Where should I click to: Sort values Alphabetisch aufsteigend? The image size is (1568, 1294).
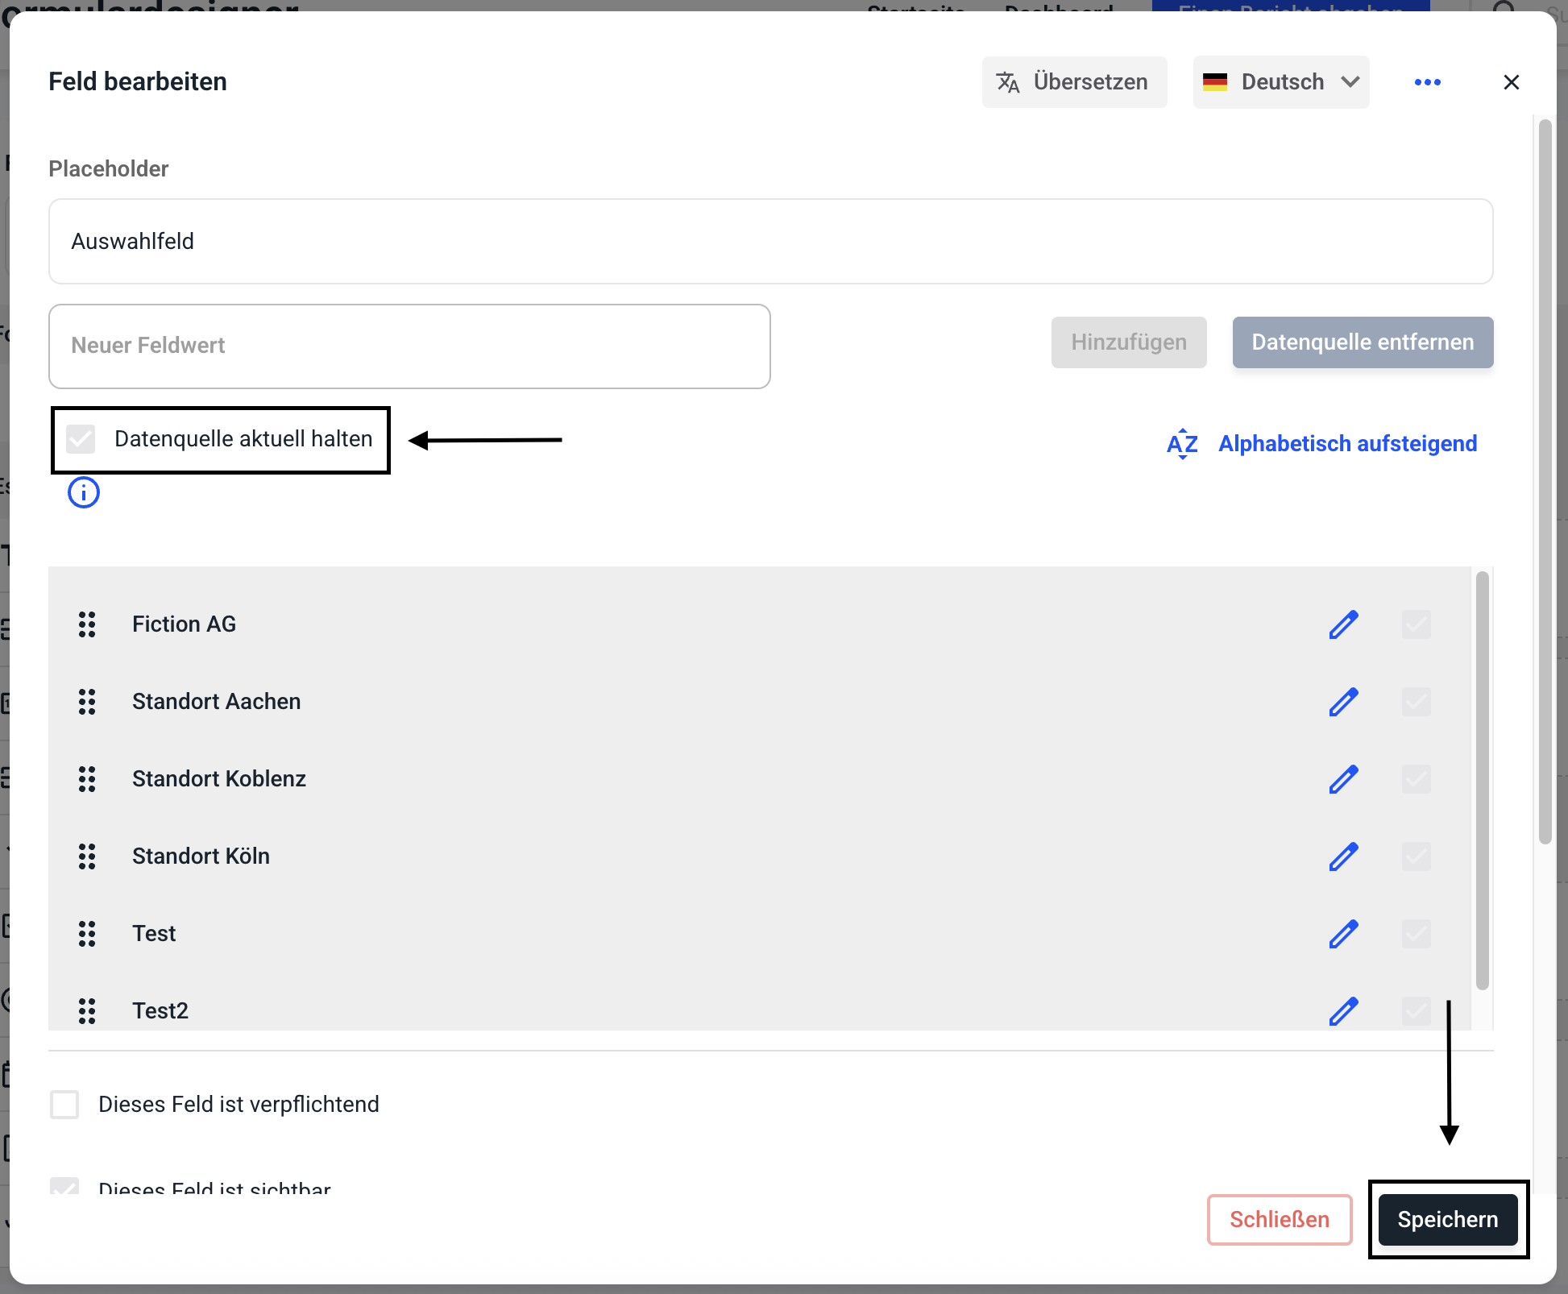pos(1321,444)
